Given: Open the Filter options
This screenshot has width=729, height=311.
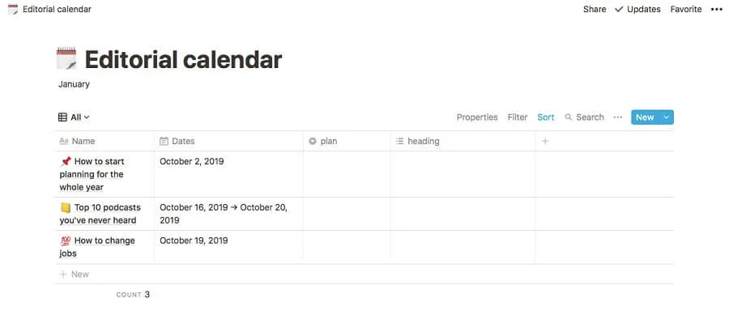Looking at the screenshot, I should [x=518, y=117].
